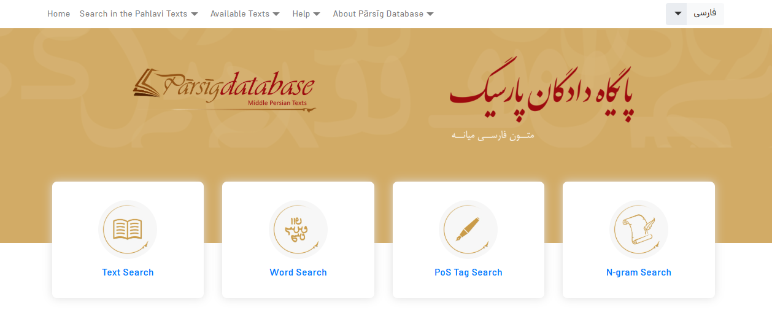Open the Word Search link
Viewport: 772px width, 316px height.
click(298, 272)
